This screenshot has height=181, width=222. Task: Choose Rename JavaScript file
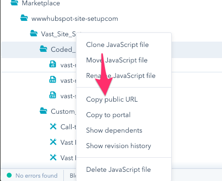[121, 75]
